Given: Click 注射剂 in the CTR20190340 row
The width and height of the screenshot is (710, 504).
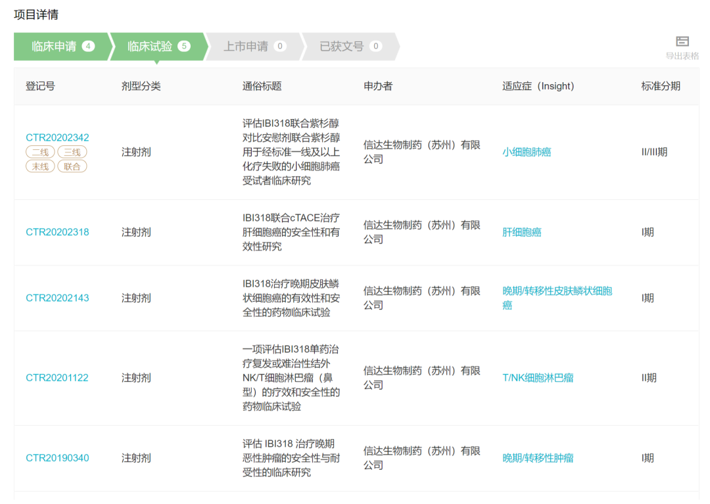Looking at the screenshot, I should click(x=136, y=458).
